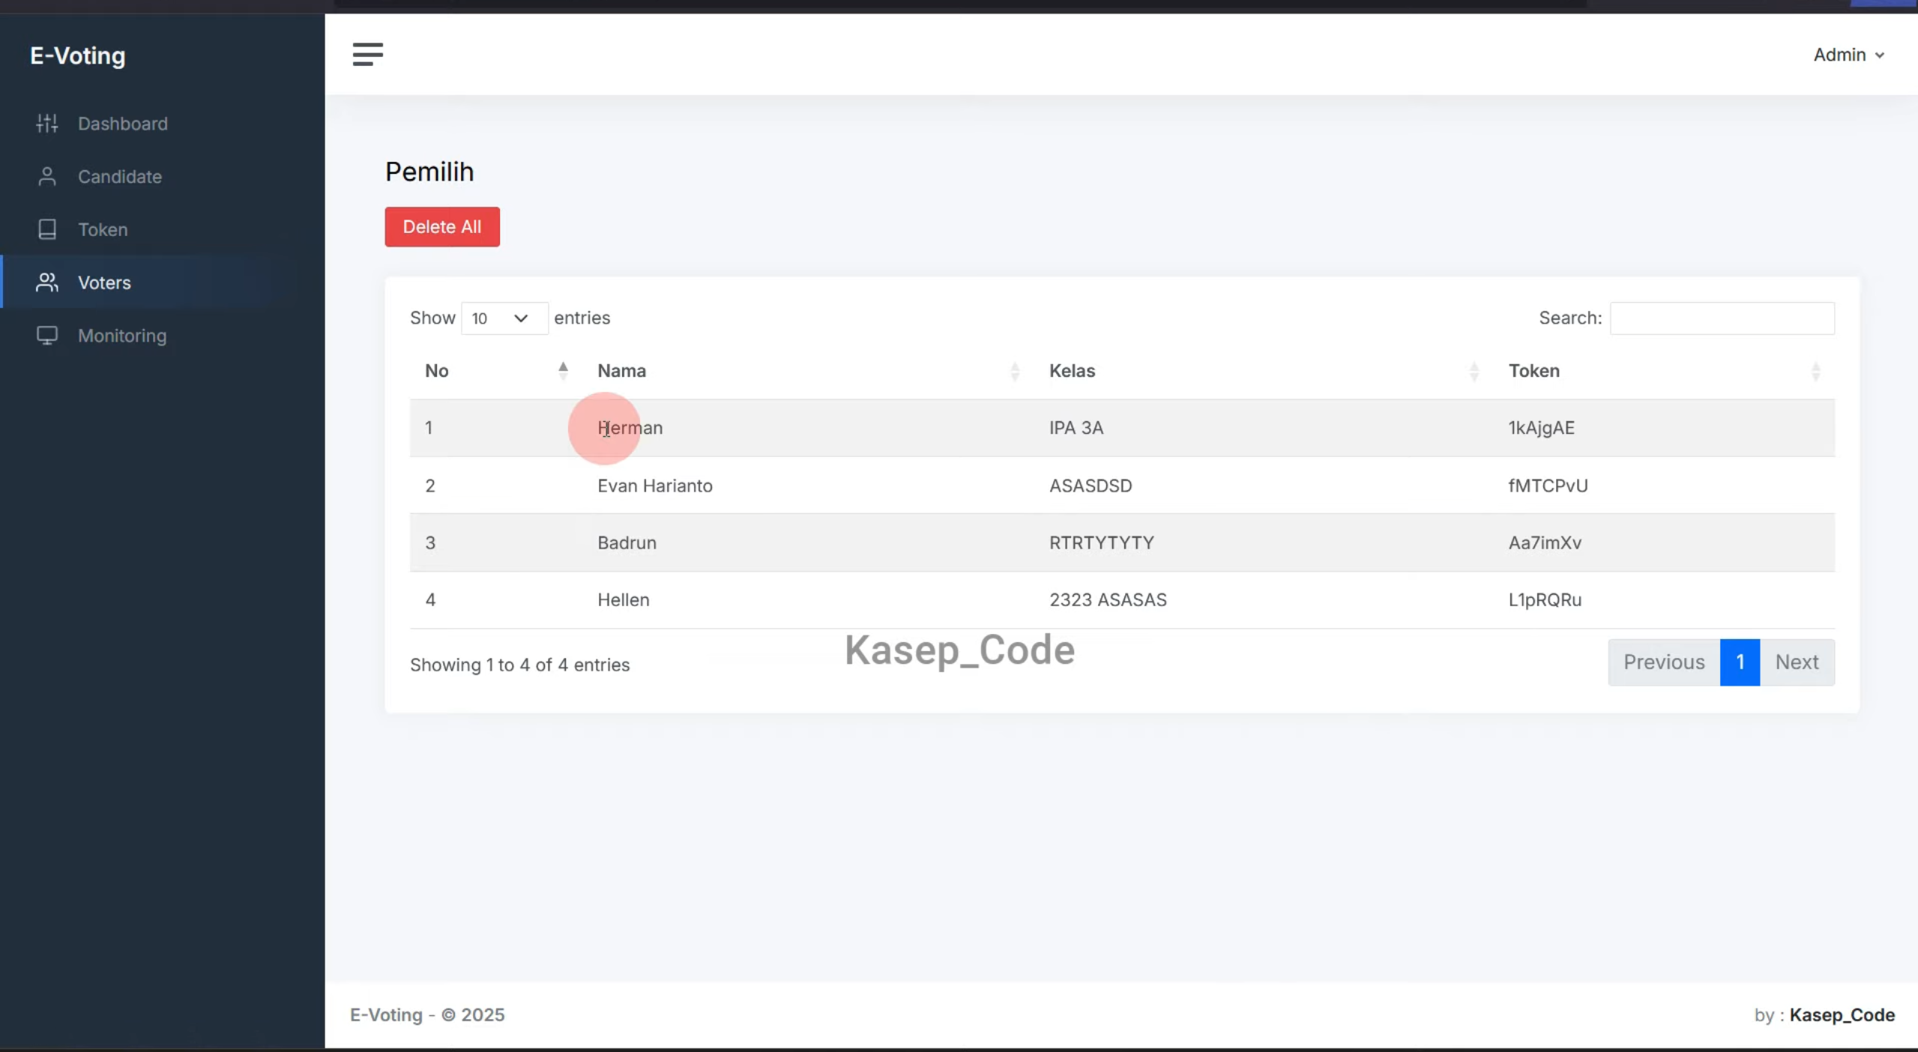Click the Pemilih page heading
1918x1052 pixels.
point(429,172)
